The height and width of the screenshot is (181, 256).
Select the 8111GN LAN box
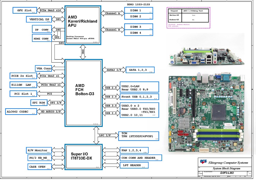pos(23,85)
